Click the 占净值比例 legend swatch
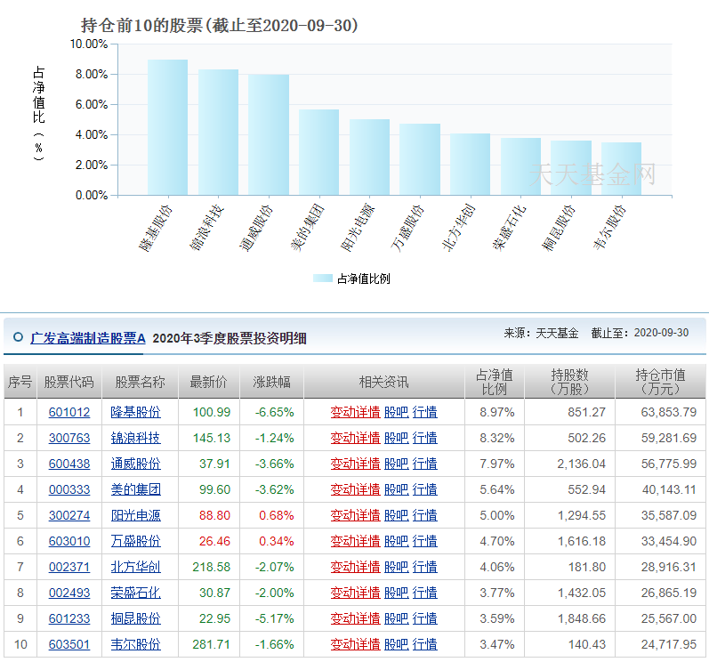This screenshot has width=709, height=662. point(323,279)
